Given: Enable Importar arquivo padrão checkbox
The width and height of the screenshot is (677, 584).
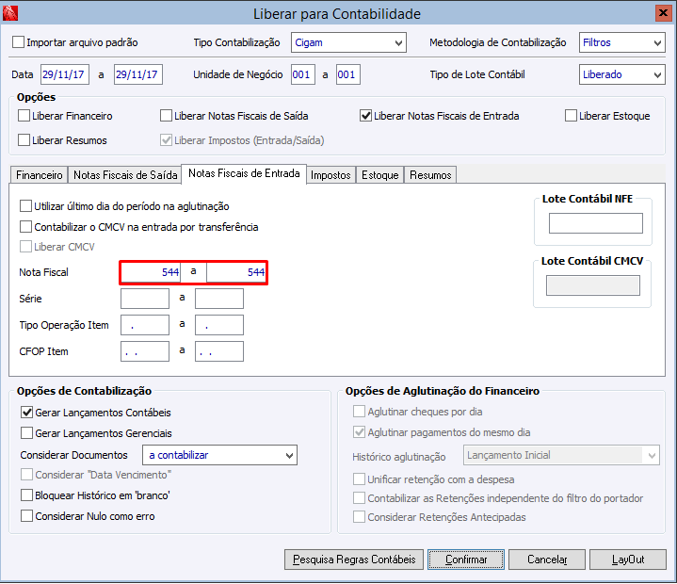Looking at the screenshot, I should click(19, 42).
